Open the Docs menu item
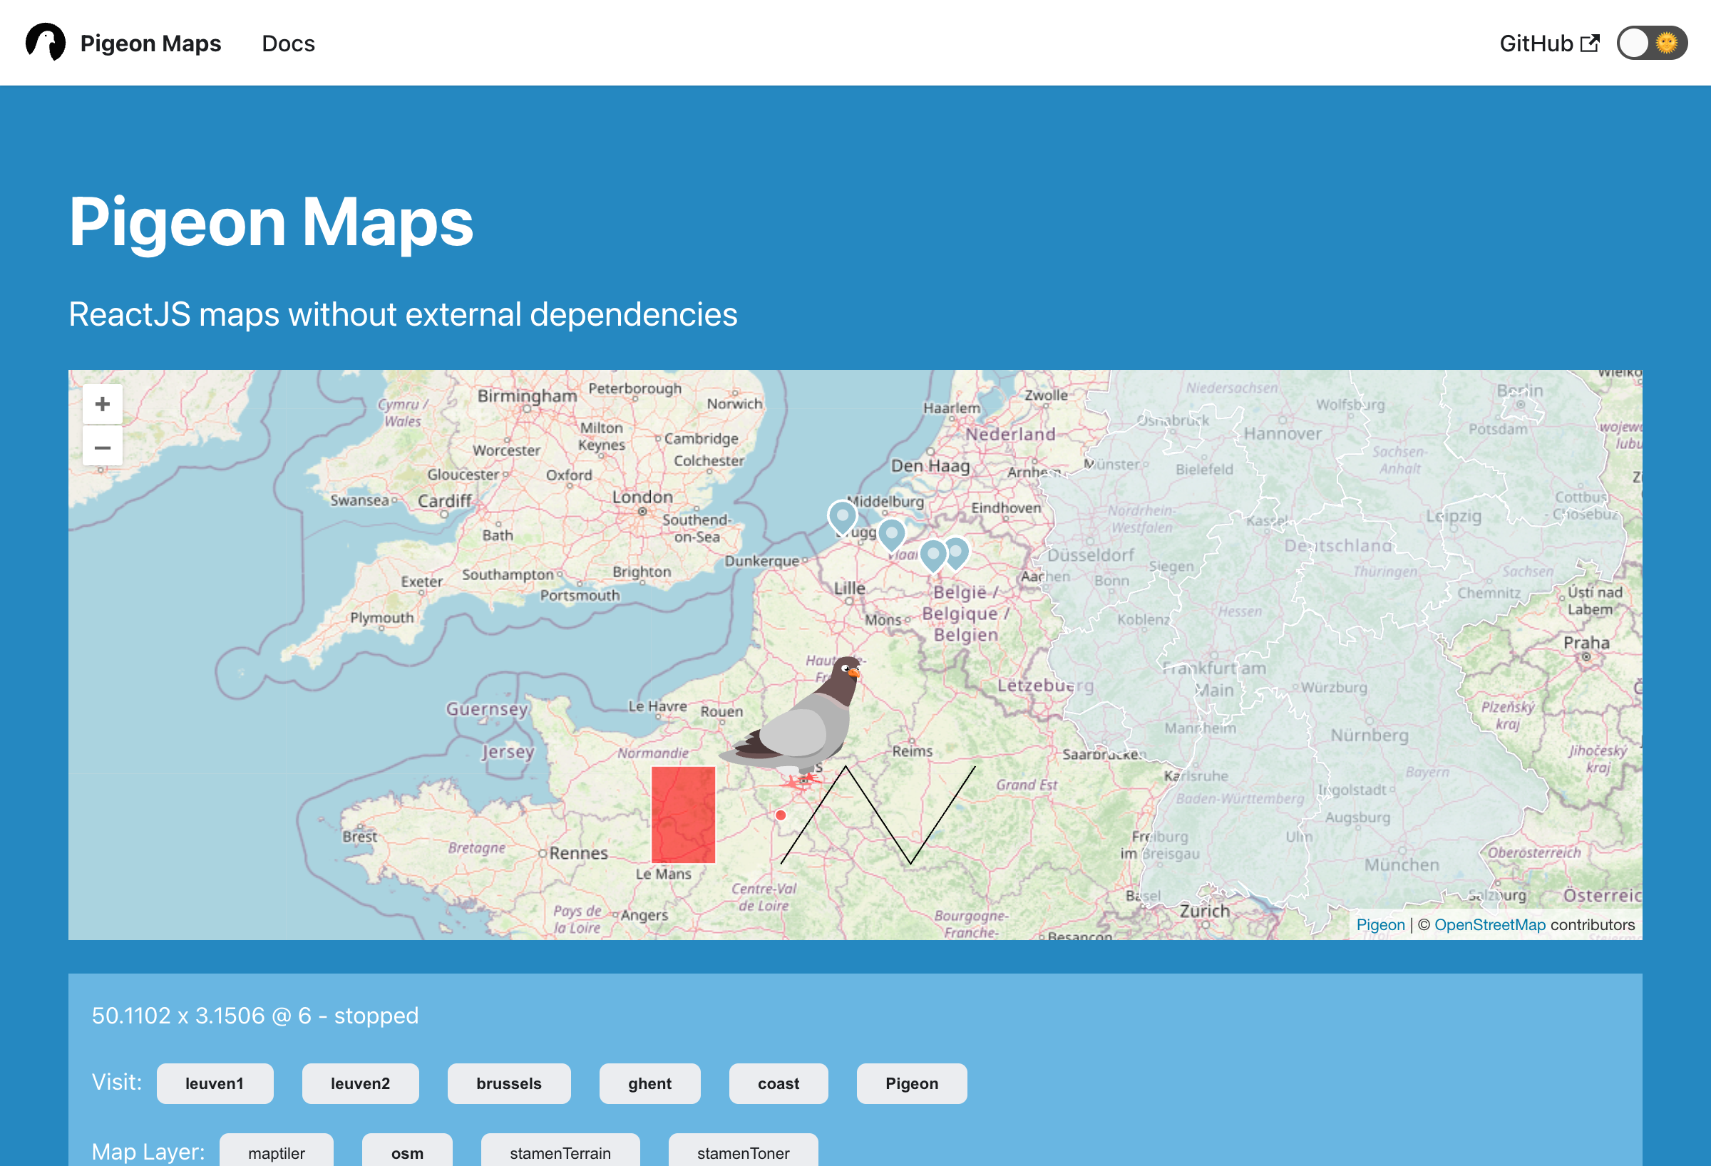 [288, 43]
